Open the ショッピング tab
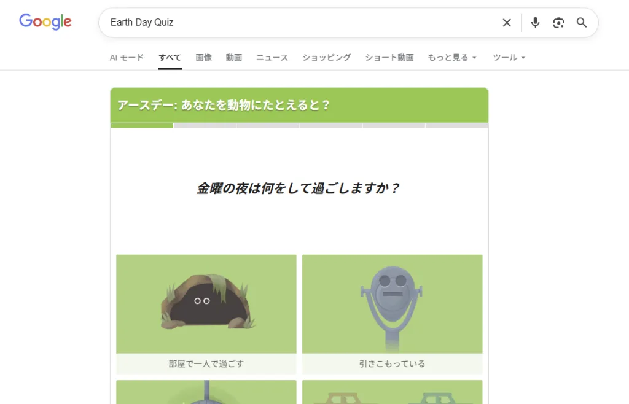629x404 pixels. tap(326, 58)
